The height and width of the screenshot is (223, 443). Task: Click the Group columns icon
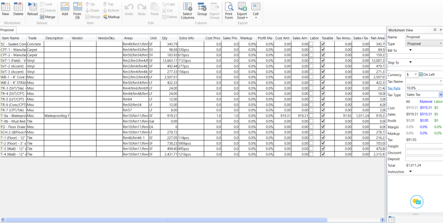pos(202,9)
